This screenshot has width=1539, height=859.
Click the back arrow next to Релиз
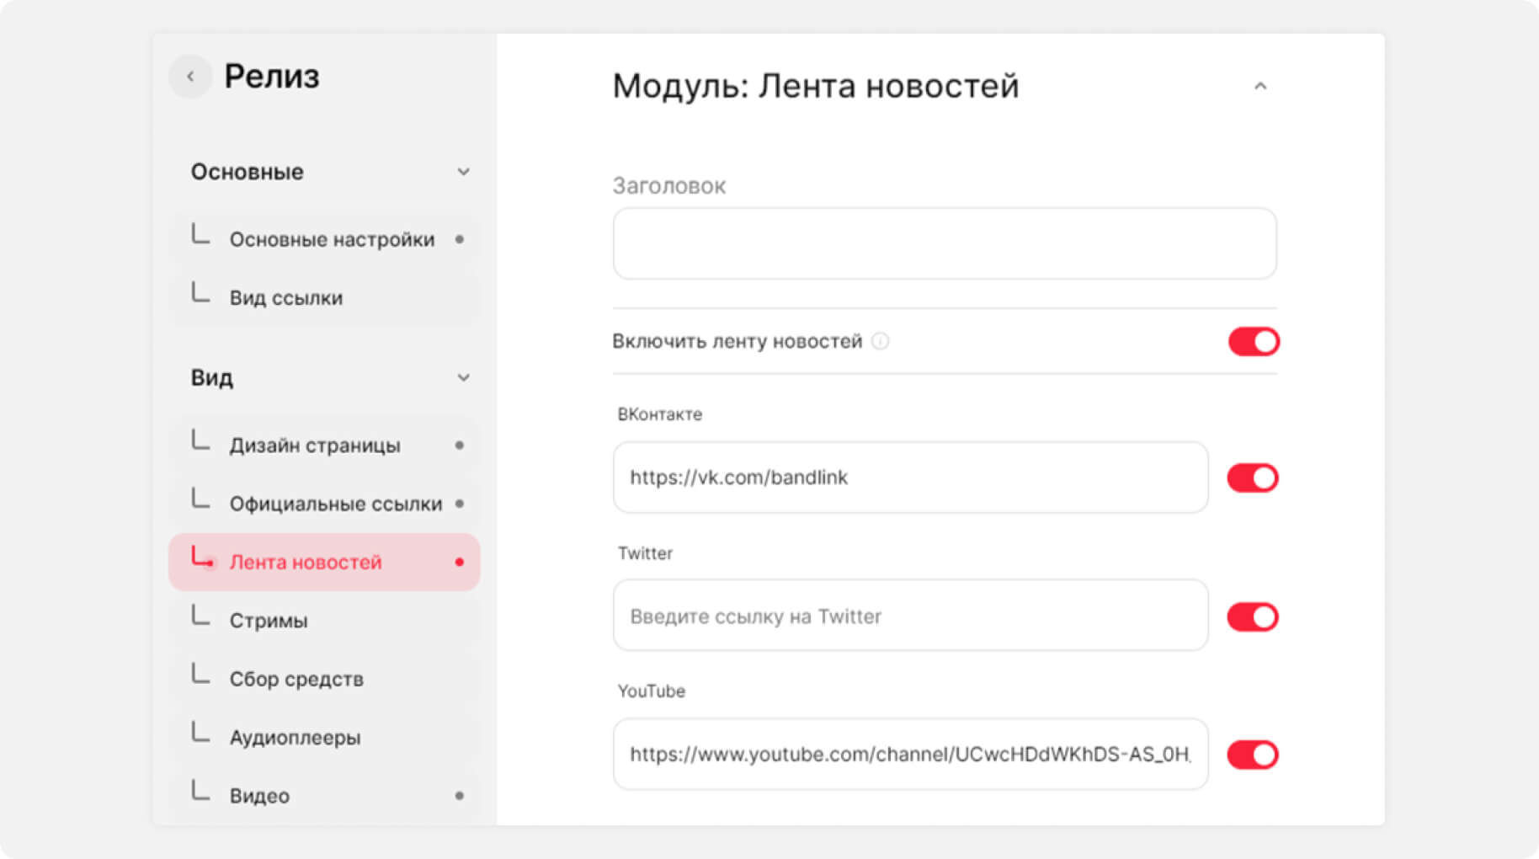tap(190, 77)
